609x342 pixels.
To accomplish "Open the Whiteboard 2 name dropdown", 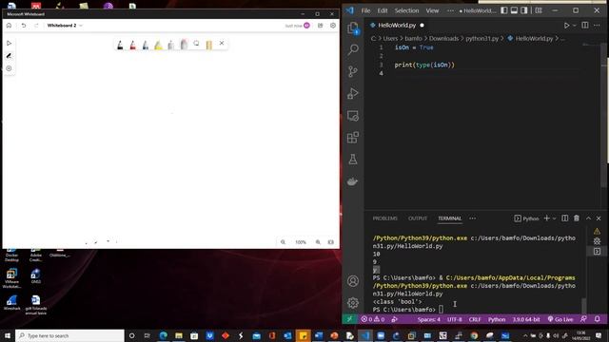I will pos(65,26).
